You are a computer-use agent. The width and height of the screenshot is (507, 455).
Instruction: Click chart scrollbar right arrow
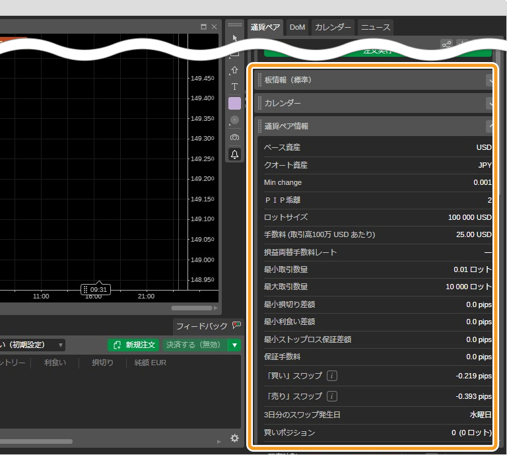[216, 308]
